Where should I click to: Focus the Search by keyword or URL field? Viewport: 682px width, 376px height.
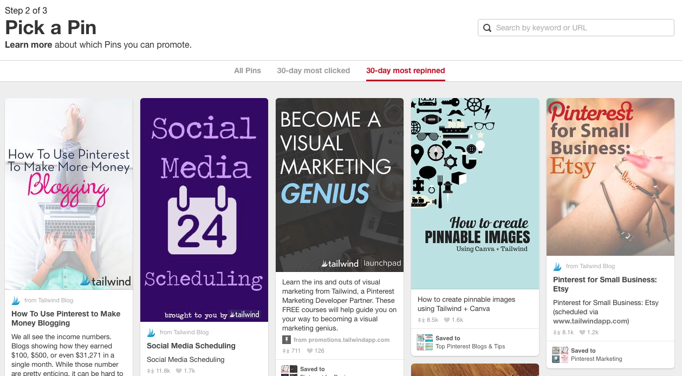tap(576, 28)
